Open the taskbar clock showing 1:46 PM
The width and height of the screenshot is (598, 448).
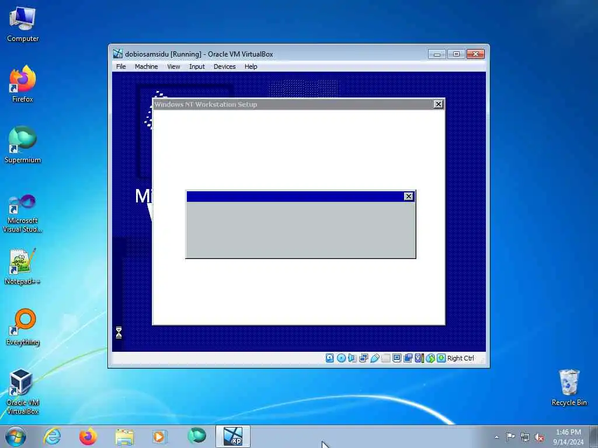(568, 437)
